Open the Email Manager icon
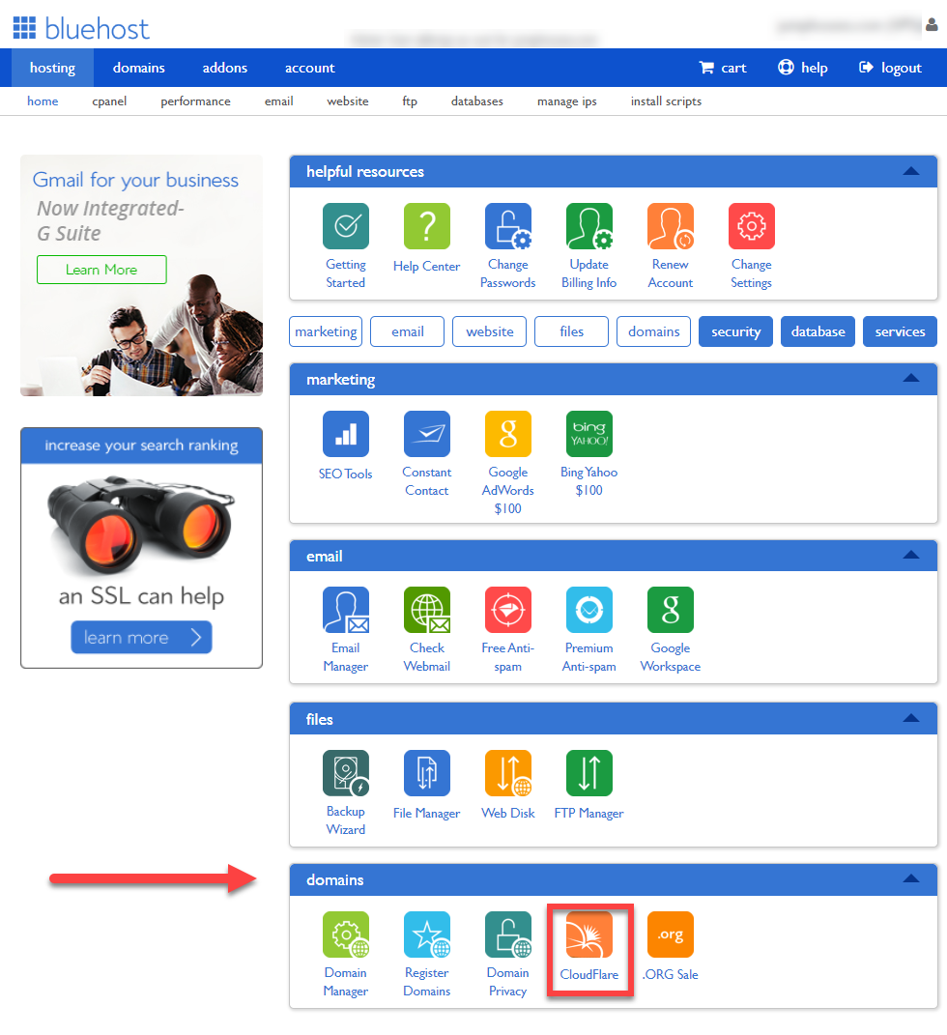This screenshot has width=947, height=1035. point(346,610)
